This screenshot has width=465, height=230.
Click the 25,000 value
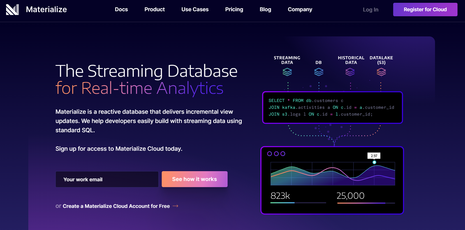[350, 196]
